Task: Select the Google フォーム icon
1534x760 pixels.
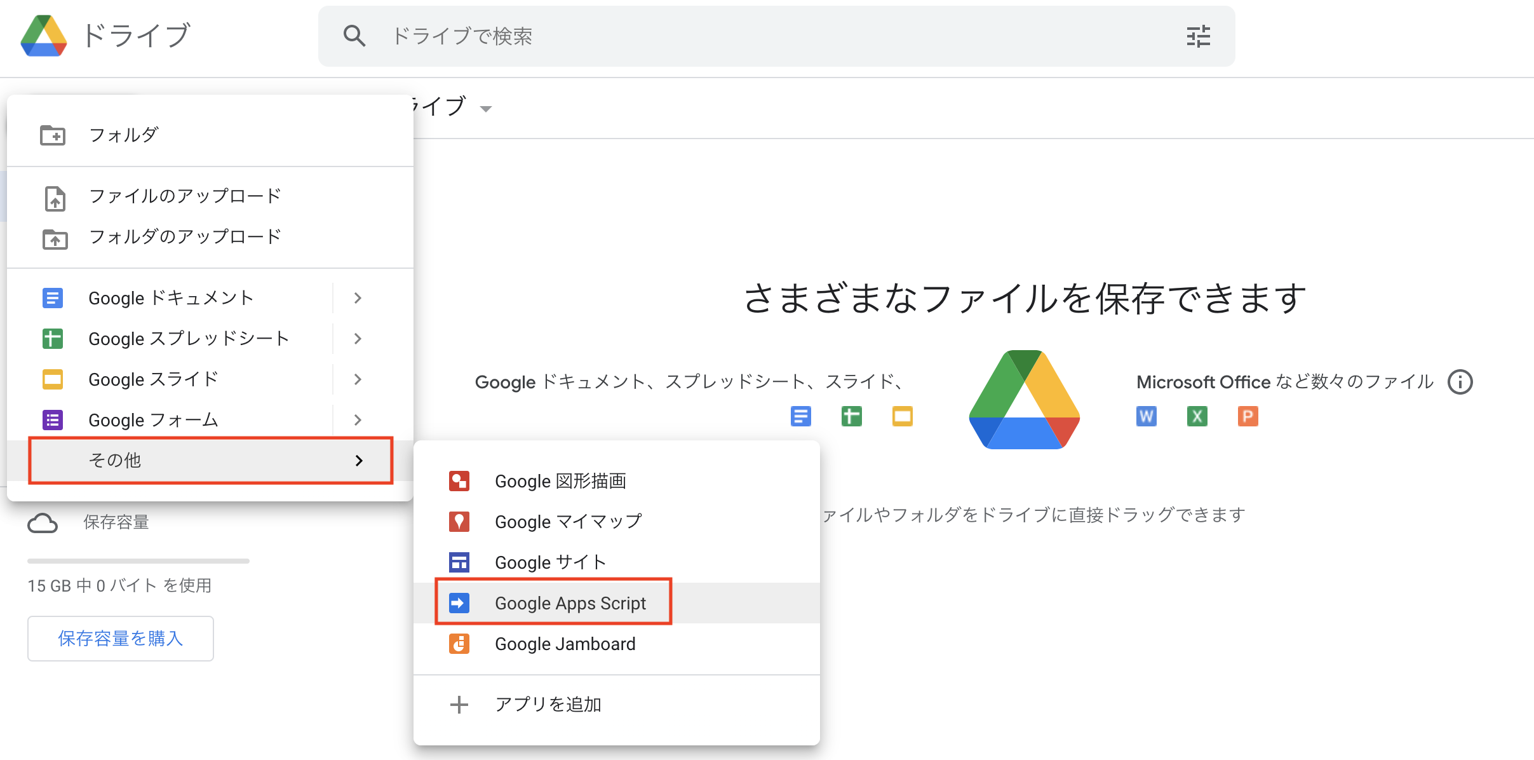Action: coord(52,419)
